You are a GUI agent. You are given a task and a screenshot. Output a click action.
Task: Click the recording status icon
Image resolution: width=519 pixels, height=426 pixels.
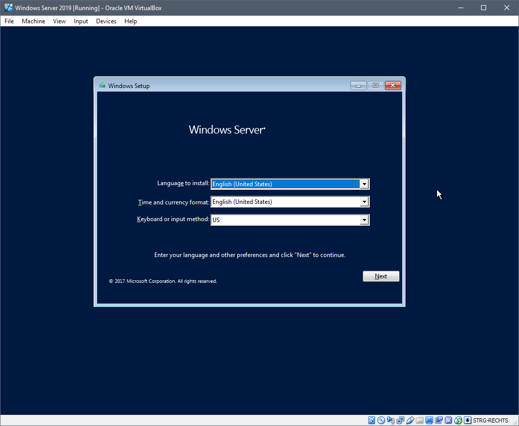(x=439, y=420)
